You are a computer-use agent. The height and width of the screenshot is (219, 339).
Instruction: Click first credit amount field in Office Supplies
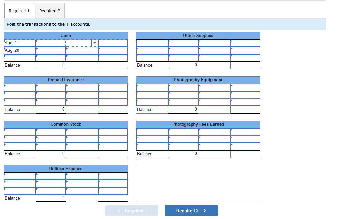[245, 43]
